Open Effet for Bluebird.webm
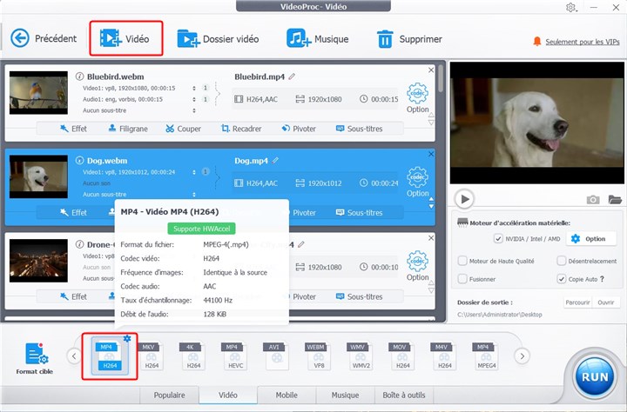This screenshot has width=627, height=412. [x=73, y=129]
